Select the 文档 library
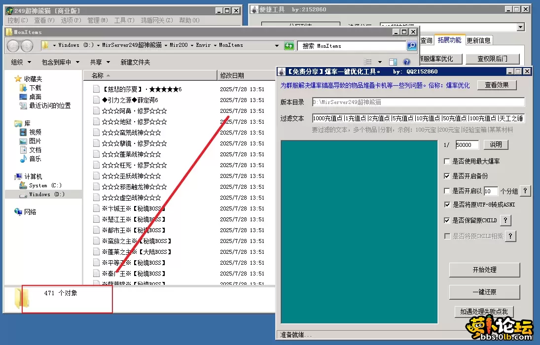Image resolution: width=540 pixels, height=345 pixels. (31, 150)
